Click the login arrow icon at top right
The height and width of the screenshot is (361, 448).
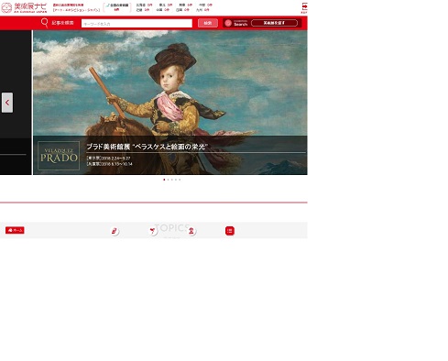(x=304, y=6)
